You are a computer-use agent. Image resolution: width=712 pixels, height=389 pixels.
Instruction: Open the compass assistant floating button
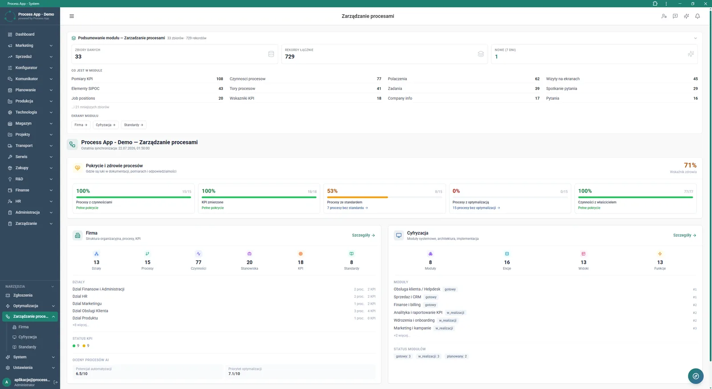(x=696, y=376)
